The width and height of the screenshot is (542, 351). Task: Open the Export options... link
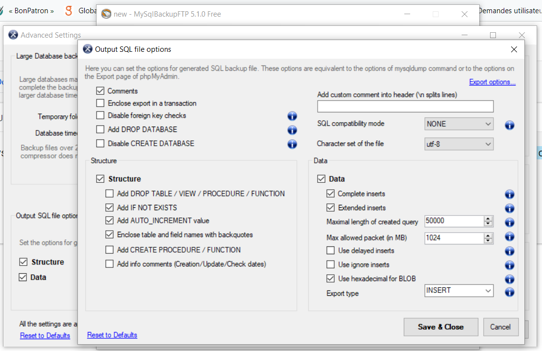coord(492,82)
